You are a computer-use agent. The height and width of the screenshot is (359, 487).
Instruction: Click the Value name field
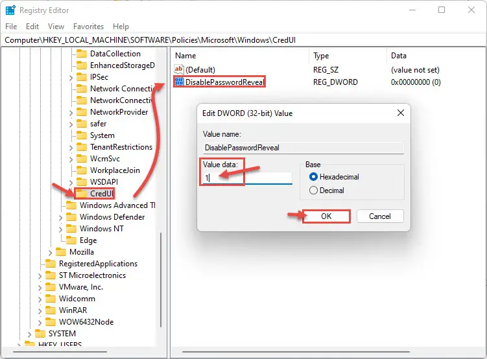(x=303, y=147)
